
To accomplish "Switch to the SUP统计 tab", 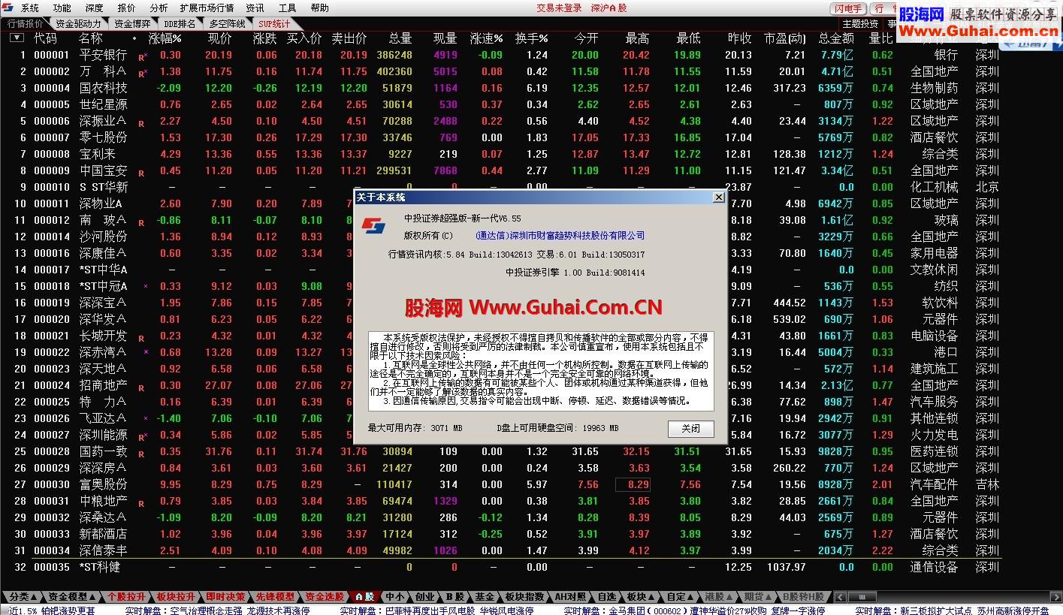I will click(274, 23).
